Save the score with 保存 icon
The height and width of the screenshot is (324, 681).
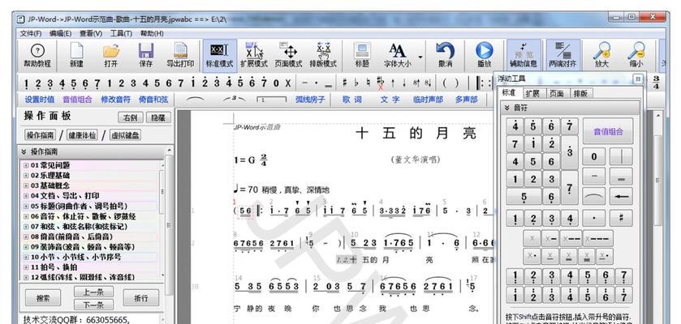pyautogui.click(x=146, y=55)
